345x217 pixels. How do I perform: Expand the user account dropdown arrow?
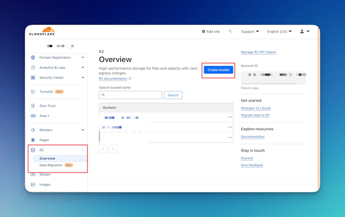(x=308, y=31)
